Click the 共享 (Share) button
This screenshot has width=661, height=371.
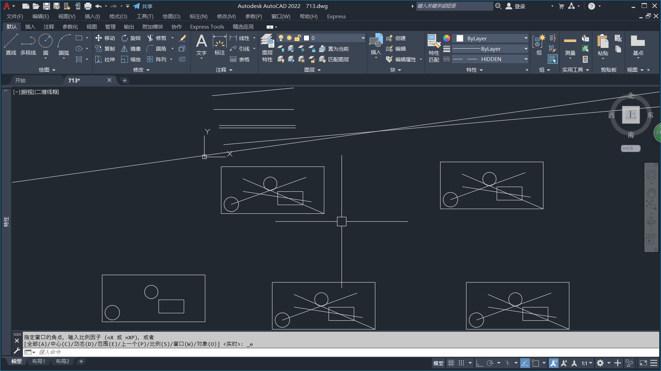(x=143, y=6)
